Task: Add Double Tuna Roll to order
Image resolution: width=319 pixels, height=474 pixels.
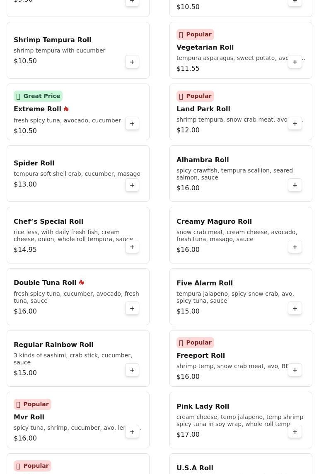Action: click(132, 309)
